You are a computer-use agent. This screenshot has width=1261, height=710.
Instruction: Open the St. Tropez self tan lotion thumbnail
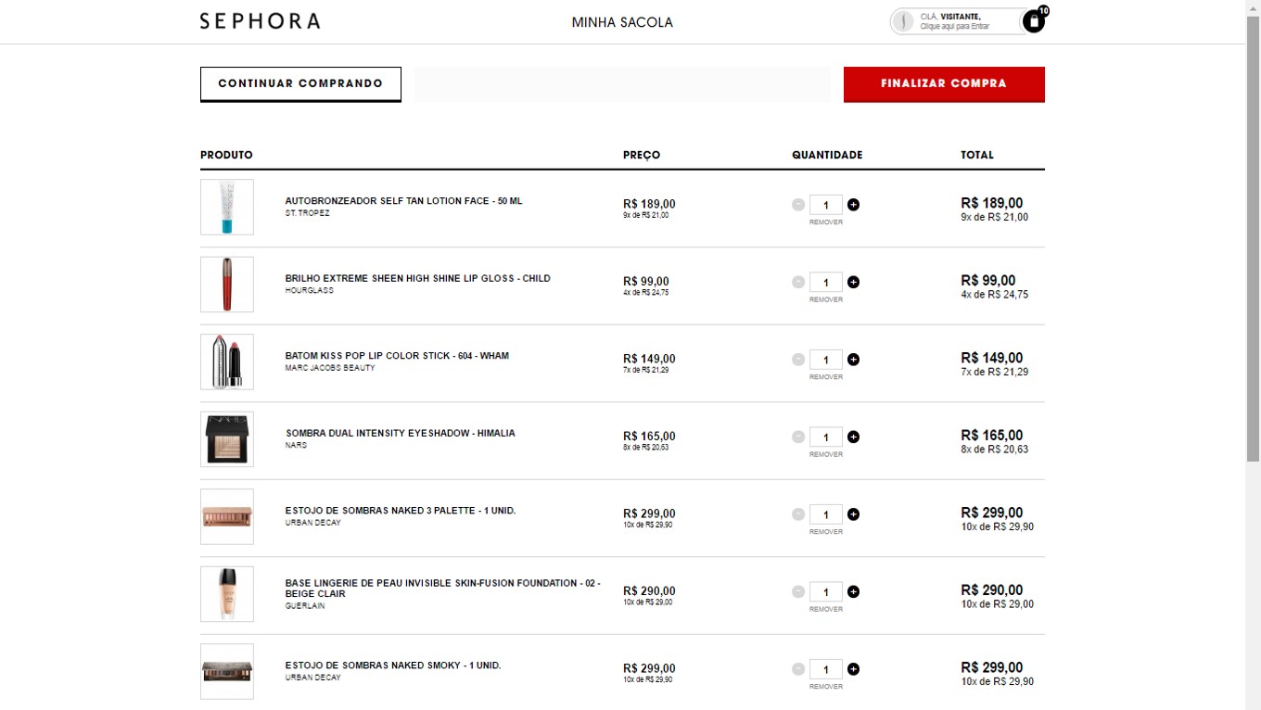[x=227, y=207]
